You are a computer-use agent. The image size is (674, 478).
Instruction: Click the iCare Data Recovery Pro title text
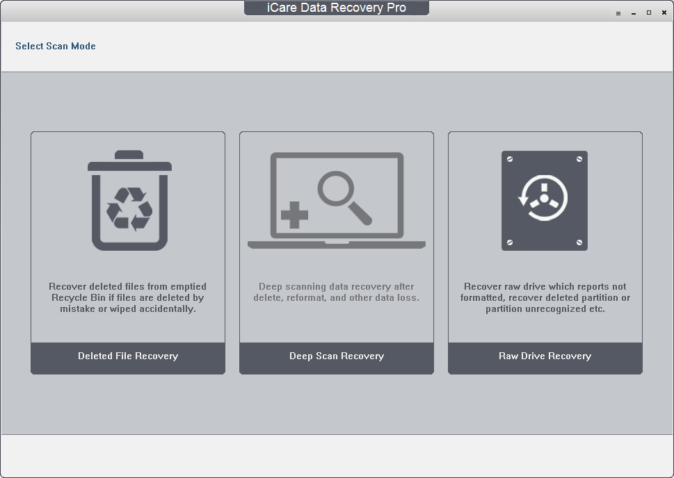pos(336,8)
